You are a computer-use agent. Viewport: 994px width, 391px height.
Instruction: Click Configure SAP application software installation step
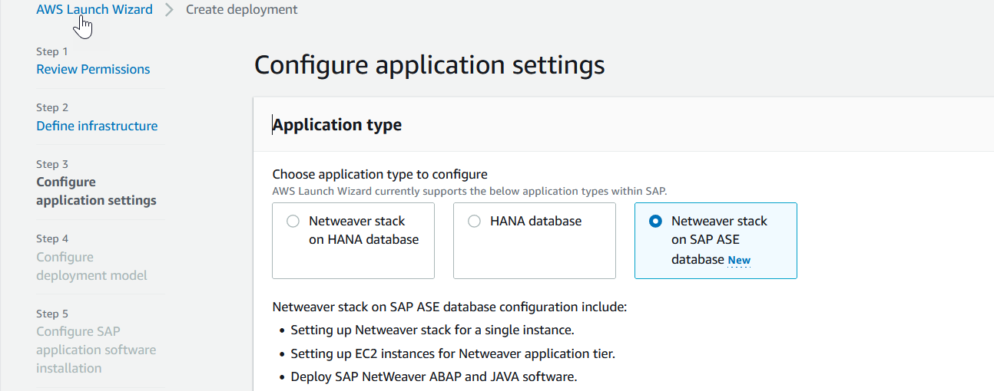[96, 350]
